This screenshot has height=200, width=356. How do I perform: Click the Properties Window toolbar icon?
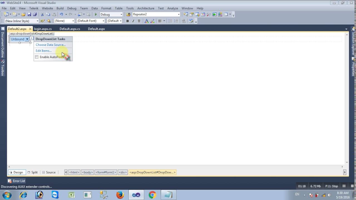coord(191,14)
